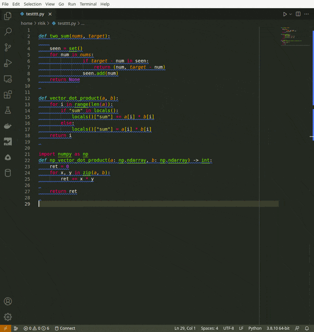Viewport: 314px width, 332px height.
Task: Click Spaces: 4 indentation setting
Action: 209,328
